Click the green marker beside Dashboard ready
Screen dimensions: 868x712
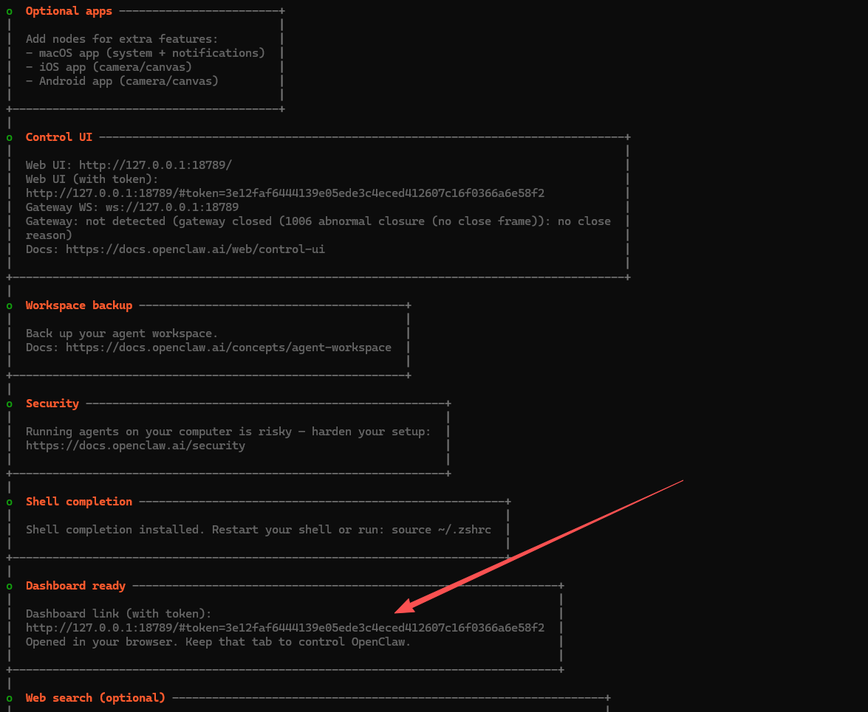8,587
